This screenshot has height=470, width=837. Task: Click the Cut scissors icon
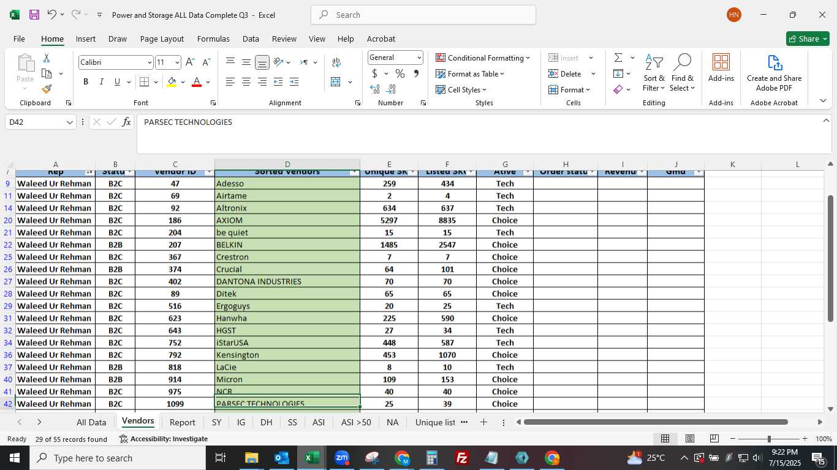tap(47, 58)
